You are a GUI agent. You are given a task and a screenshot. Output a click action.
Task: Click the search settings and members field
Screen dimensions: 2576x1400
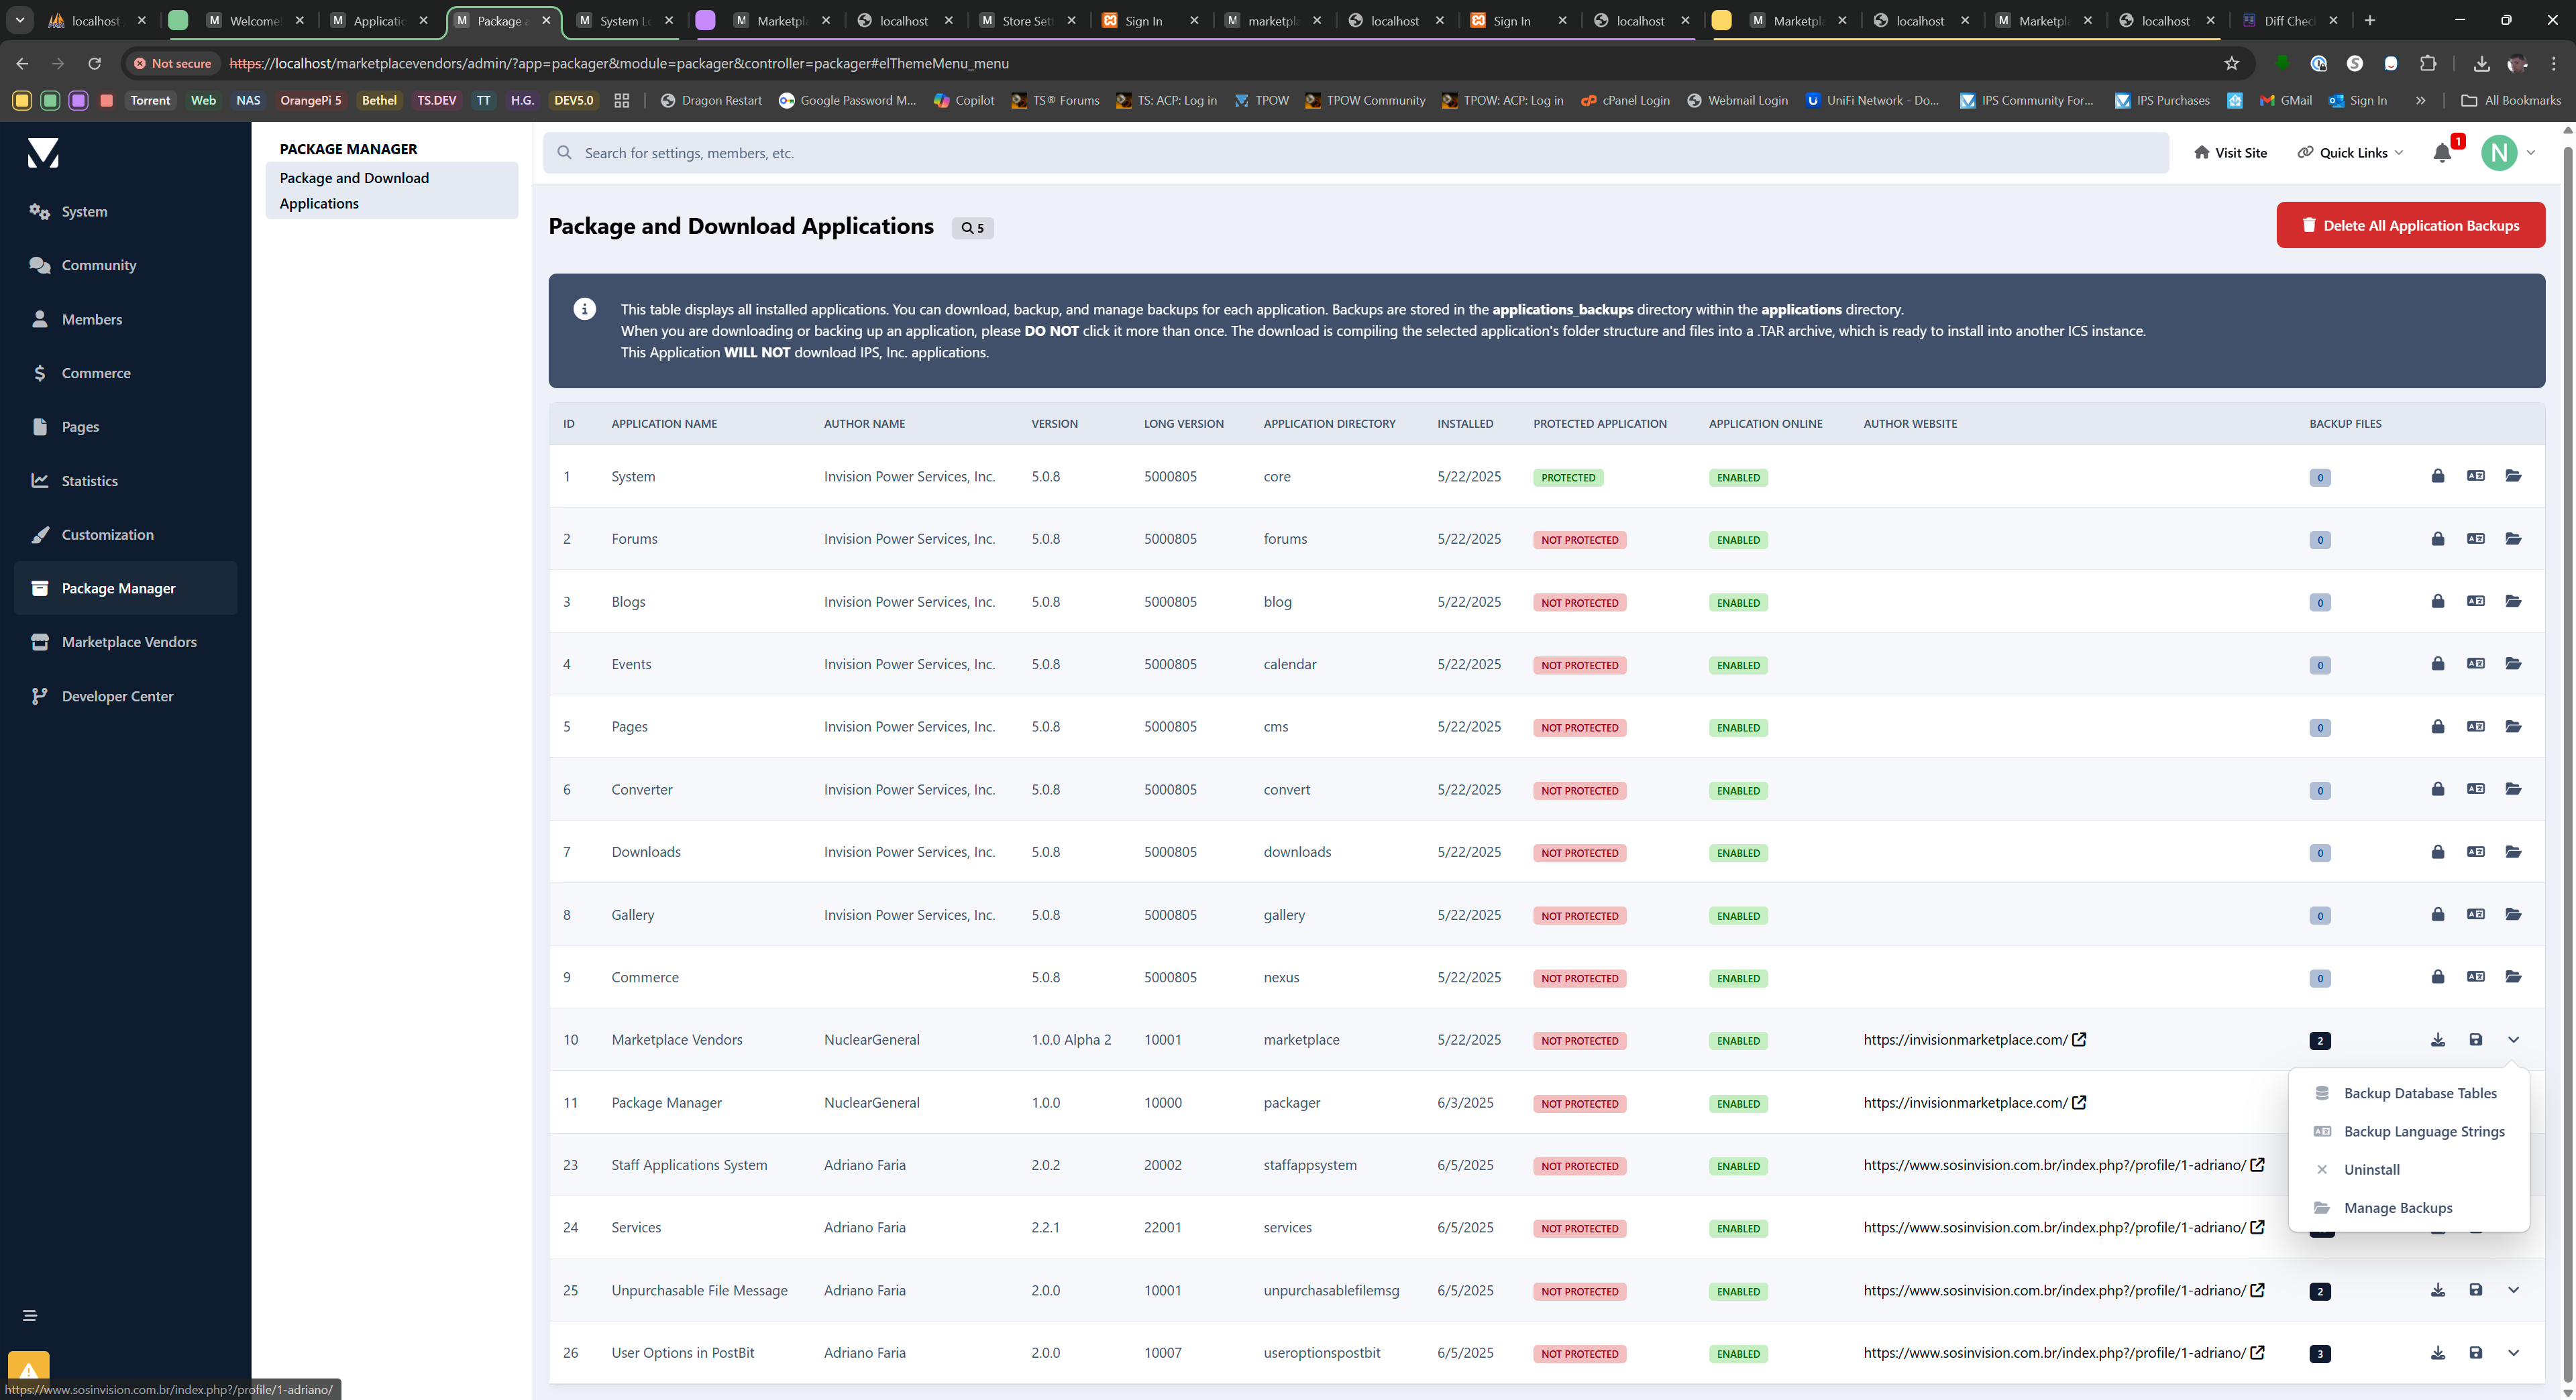click(1356, 153)
